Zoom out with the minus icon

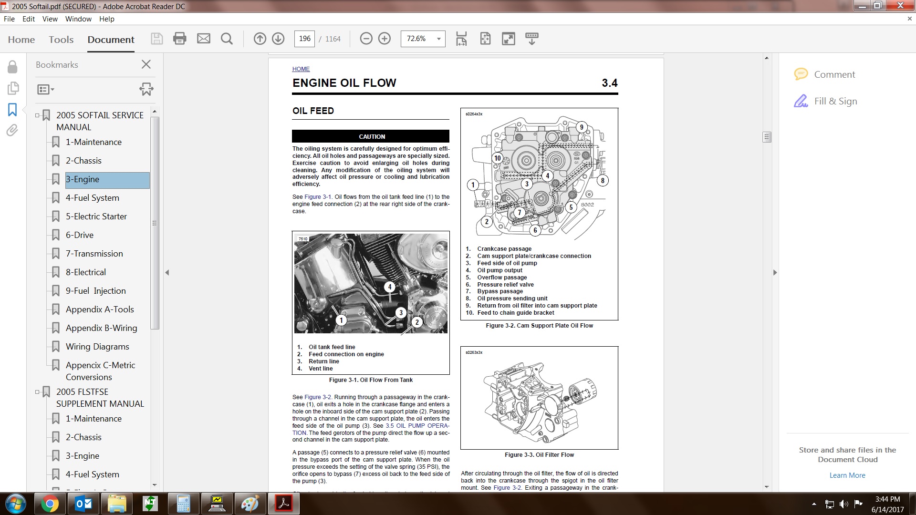[x=366, y=39]
